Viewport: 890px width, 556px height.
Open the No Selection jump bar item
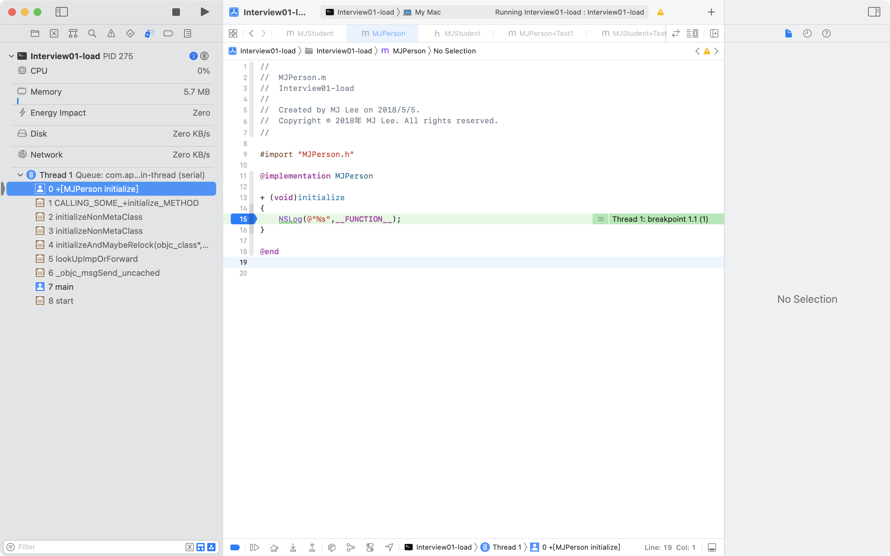(x=455, y=51)
